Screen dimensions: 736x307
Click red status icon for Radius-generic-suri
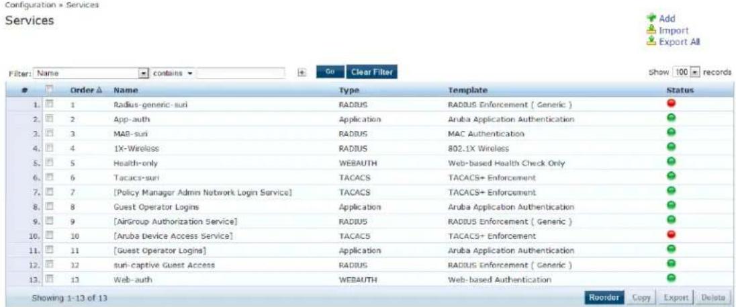pos(672,103)
